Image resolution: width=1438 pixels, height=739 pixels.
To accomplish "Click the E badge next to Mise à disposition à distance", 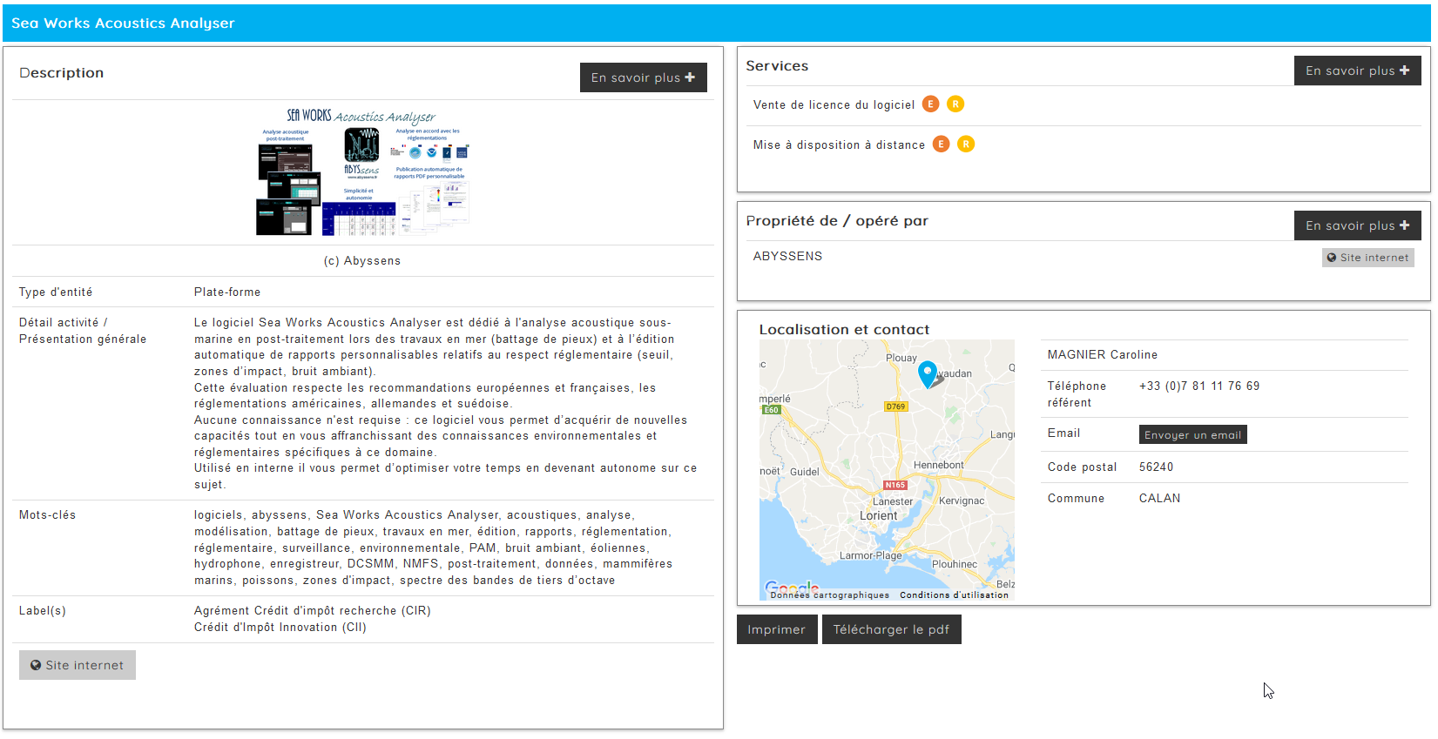I will [942, 144].
